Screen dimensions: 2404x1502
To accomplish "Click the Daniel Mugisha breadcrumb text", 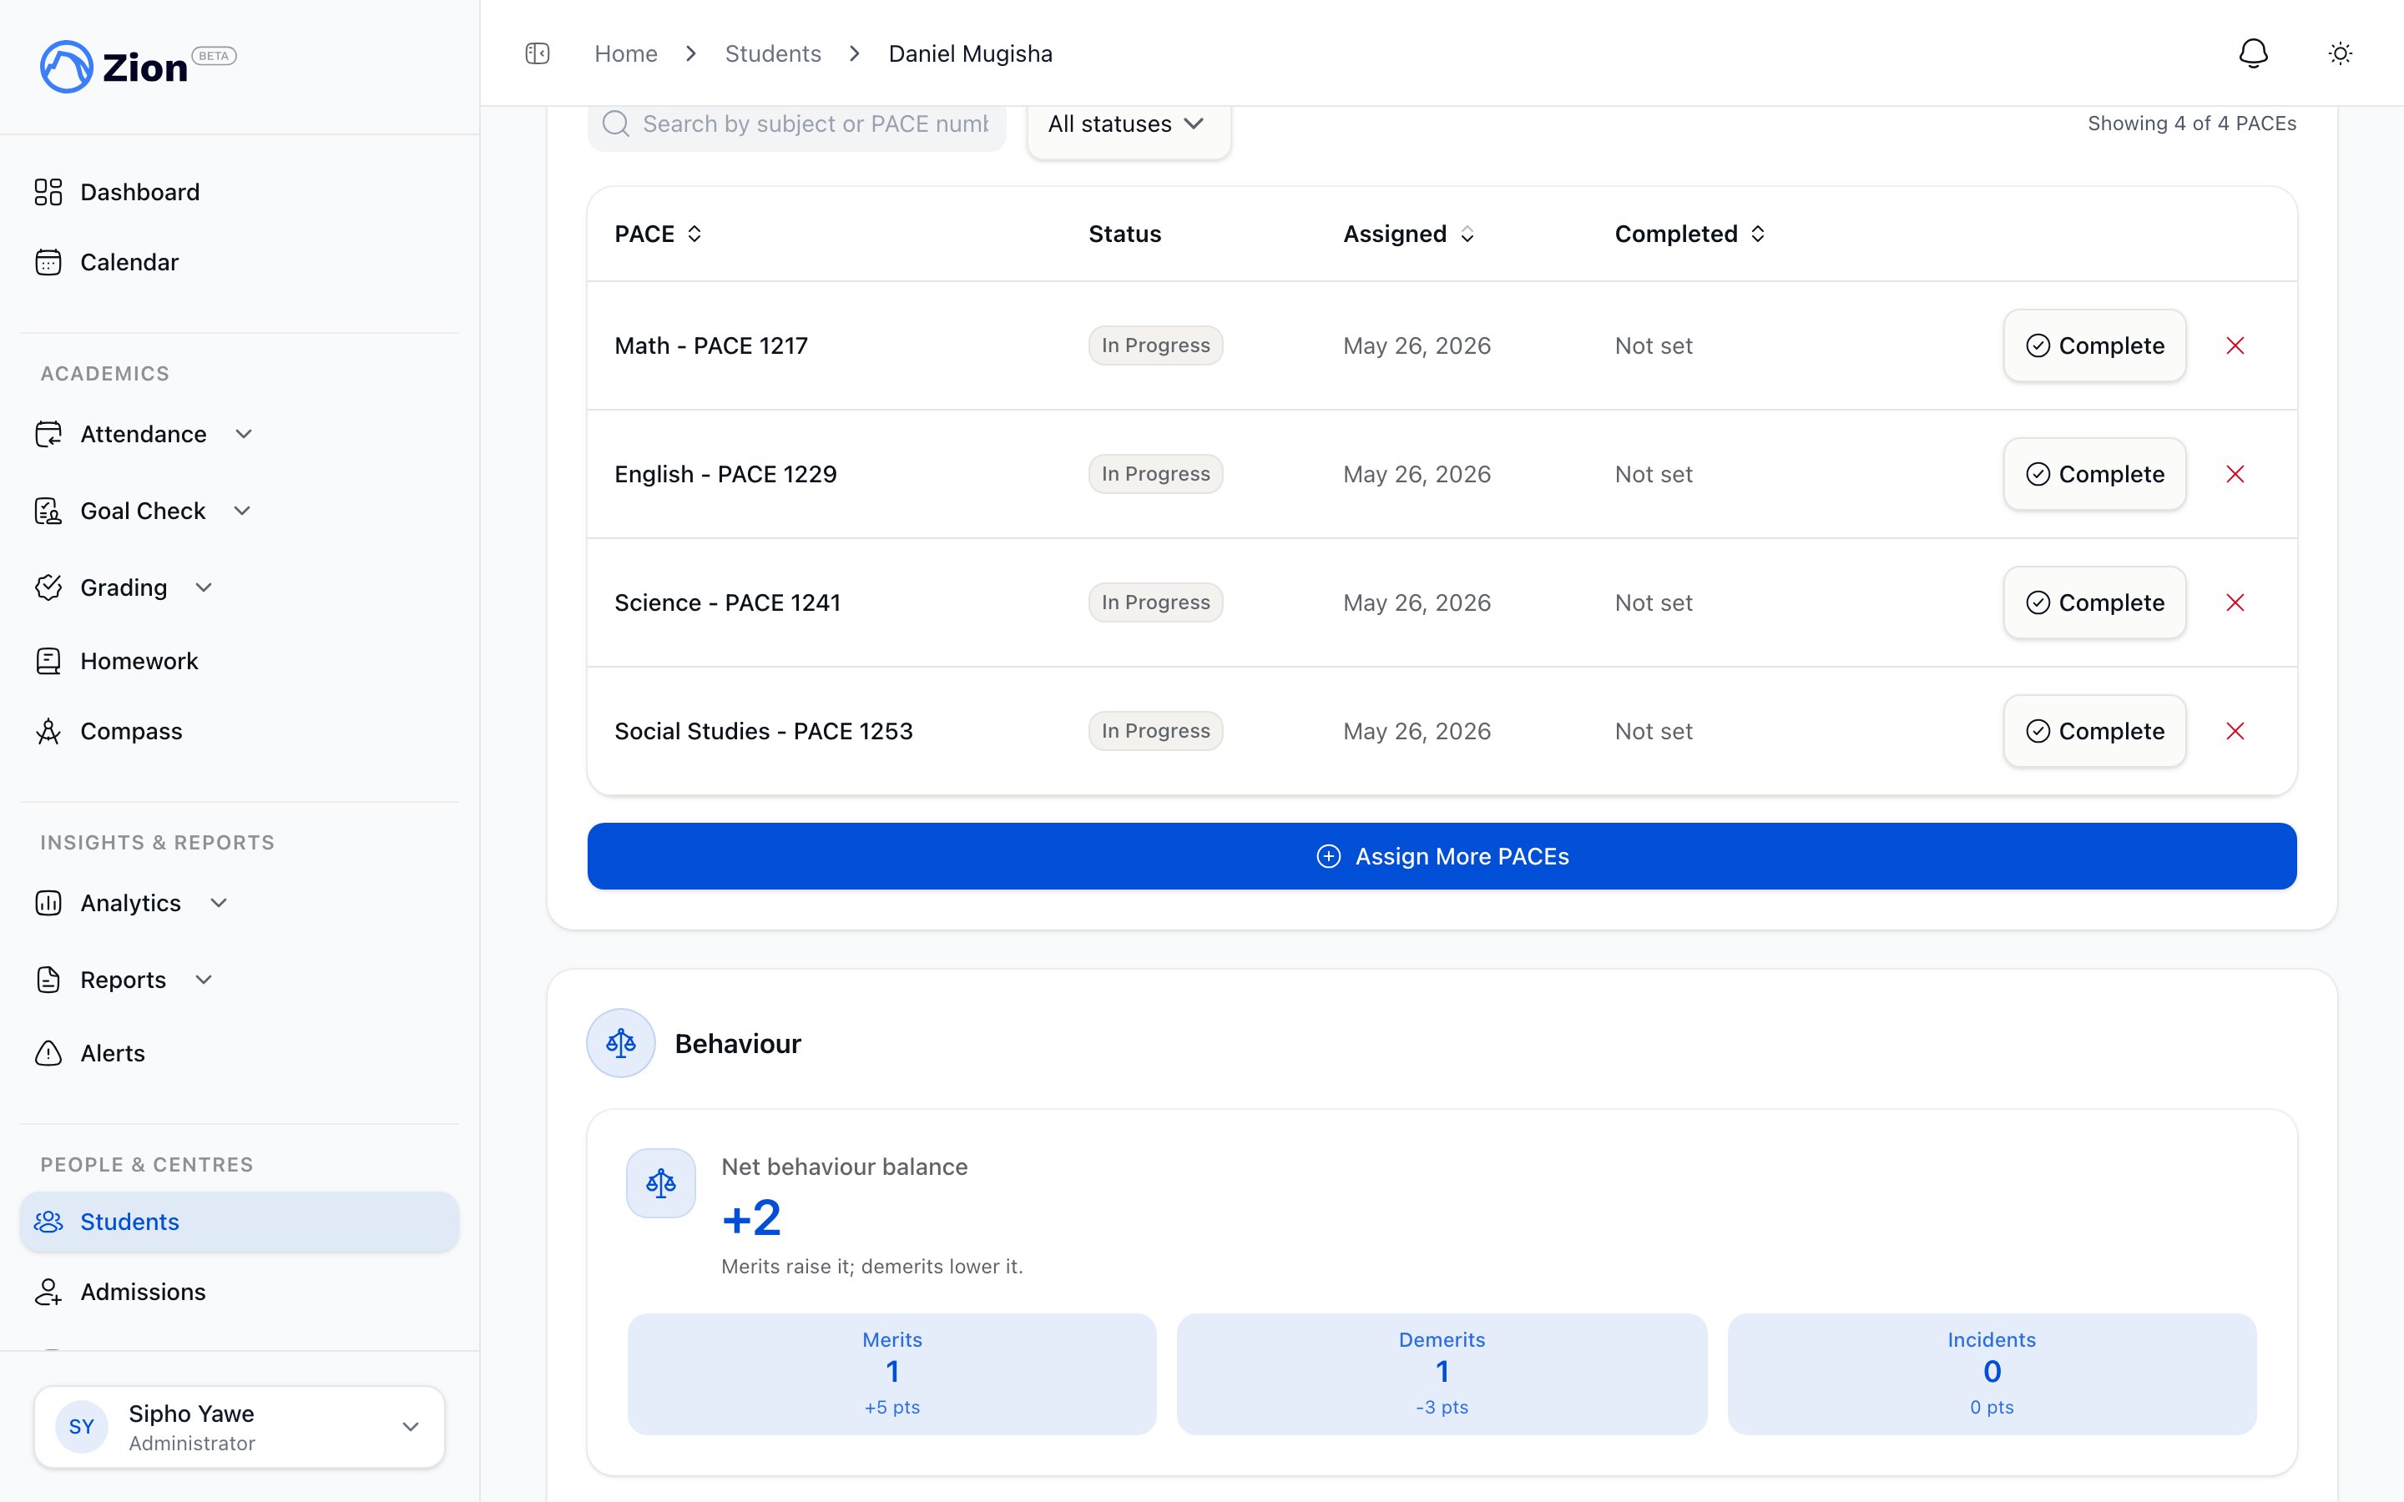I will (x=971, y=53).
